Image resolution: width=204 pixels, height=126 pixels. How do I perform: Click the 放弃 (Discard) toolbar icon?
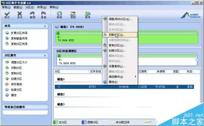(20, 15)
